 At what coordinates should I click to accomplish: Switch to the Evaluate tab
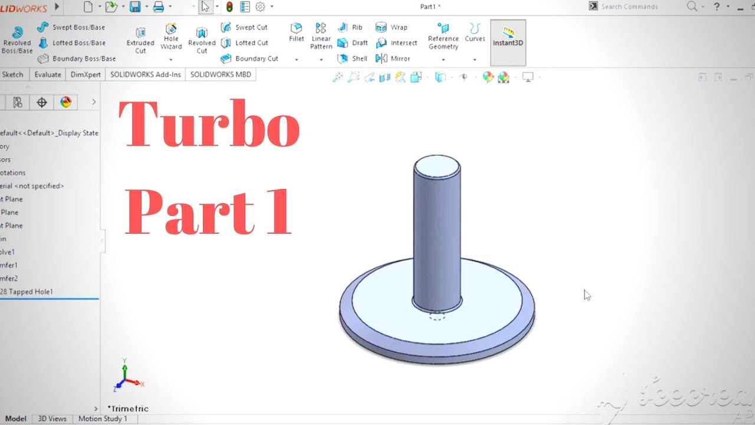tap(48, 74)
